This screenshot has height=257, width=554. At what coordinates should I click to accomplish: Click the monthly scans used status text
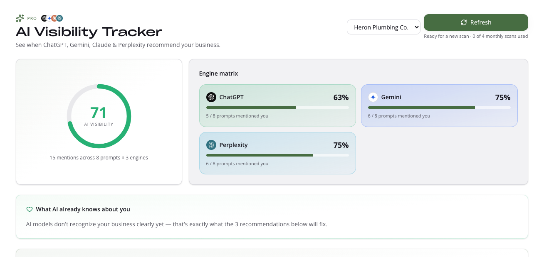[476, 36]
